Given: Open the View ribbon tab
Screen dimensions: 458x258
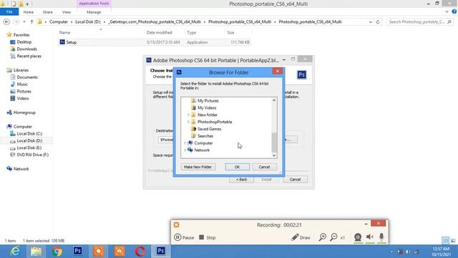Looking at the screenshot, I should [x=67, y=12].
